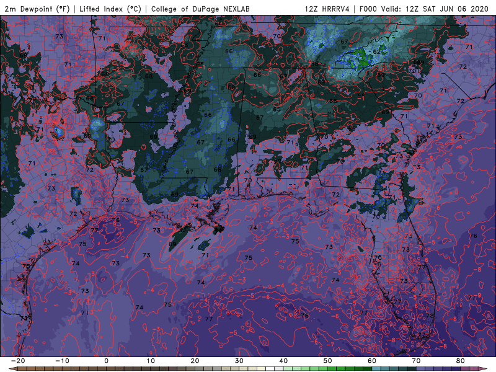The image size is (496, 372).
Task: Click the 62 dewpoint value over the green area
Action: pyautogui.click(x=377, y=51)
